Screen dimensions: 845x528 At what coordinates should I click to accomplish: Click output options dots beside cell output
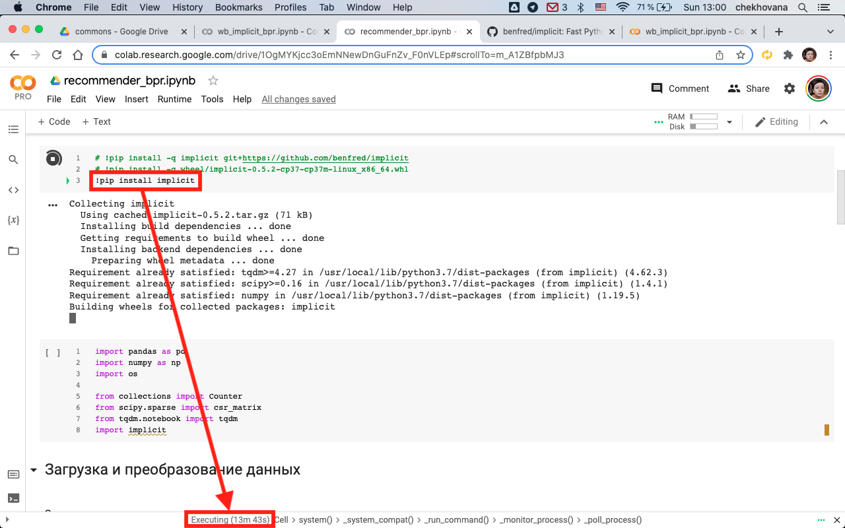tap(53, 205)
